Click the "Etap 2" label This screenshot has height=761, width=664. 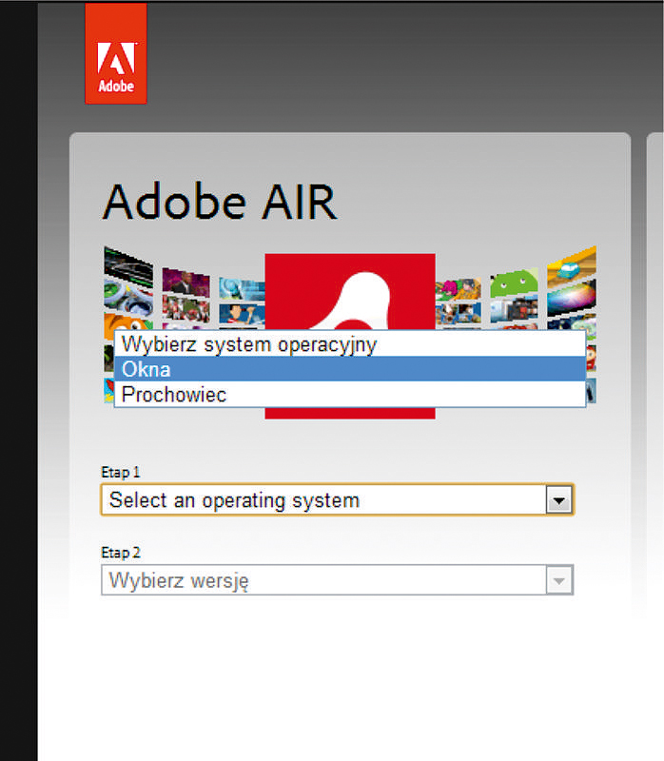[x=120, y=553]
